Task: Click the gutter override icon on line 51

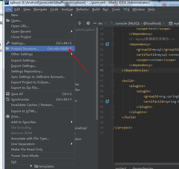Action: coord(107,101)
